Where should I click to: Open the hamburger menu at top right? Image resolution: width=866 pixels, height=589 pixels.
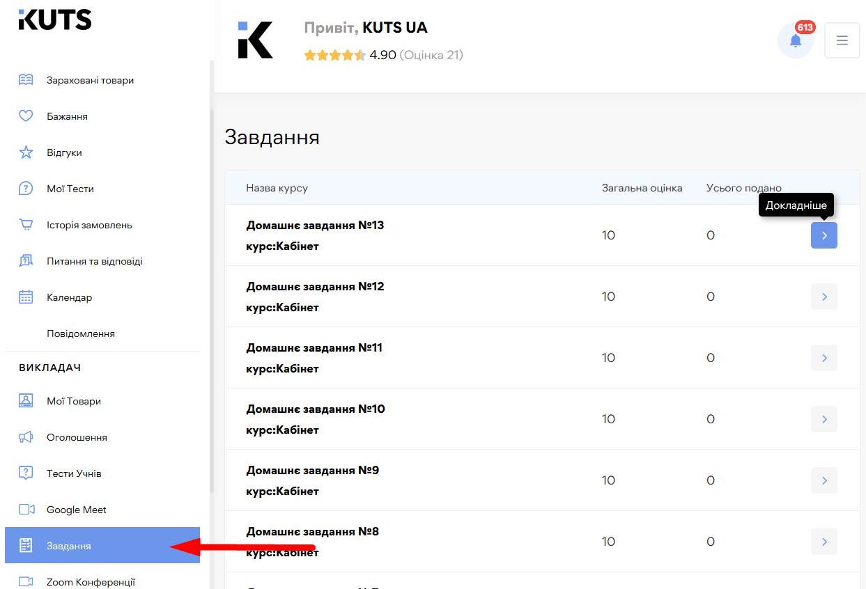842,40
